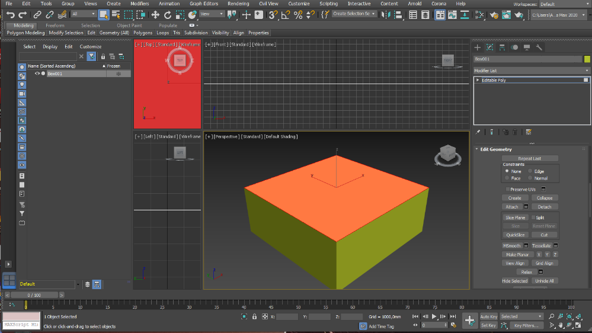Enable the Preserve UVs checkbox
This screenshot has width=592, height=333.
[508, 189]
